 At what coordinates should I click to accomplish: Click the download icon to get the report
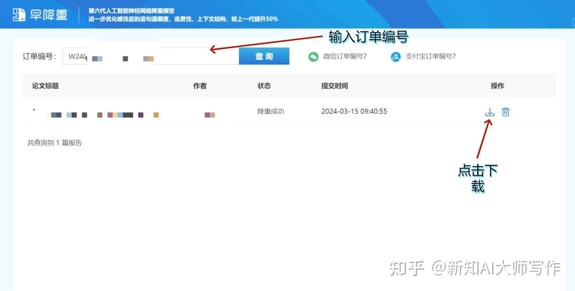point(490,112)
